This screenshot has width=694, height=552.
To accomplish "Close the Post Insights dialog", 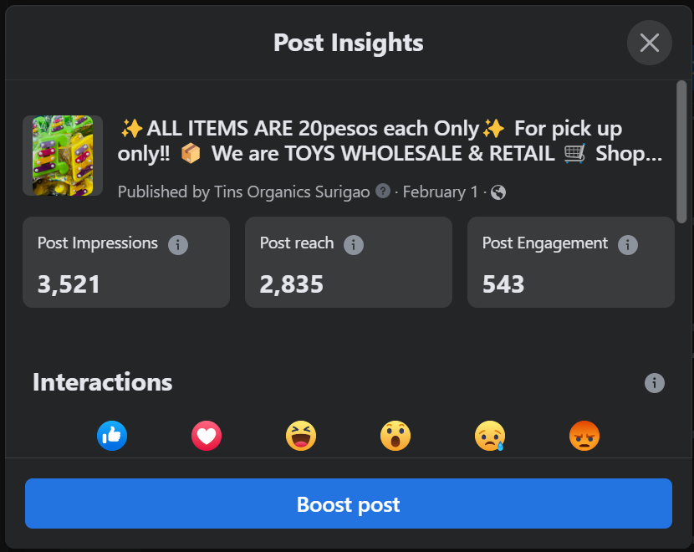I will click(650, 43).
